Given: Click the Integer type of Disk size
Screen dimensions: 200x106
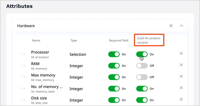Looking at the screenshot, I should [76, 100].
